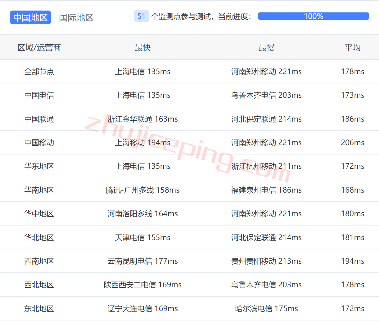Screen dimensions: 379x322
Task: Click the 最快 column header
Action: pos(143,47)
